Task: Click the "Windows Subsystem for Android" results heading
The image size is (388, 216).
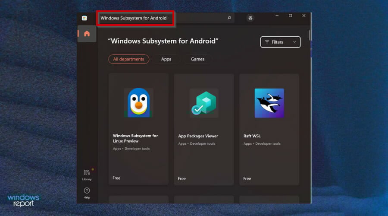Action: pos(163,41)
